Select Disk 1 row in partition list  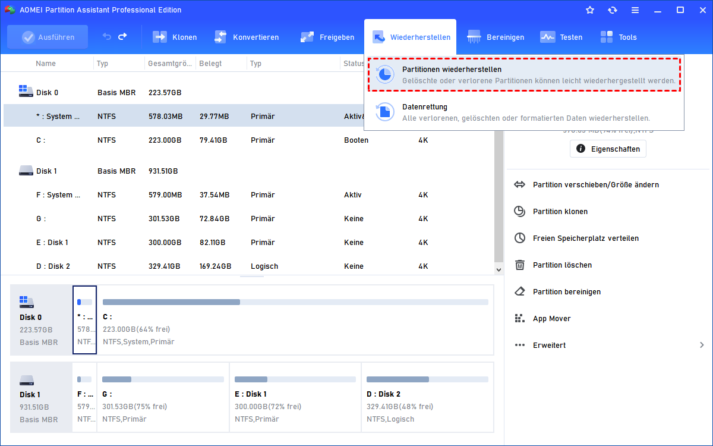tap(249, 171)
